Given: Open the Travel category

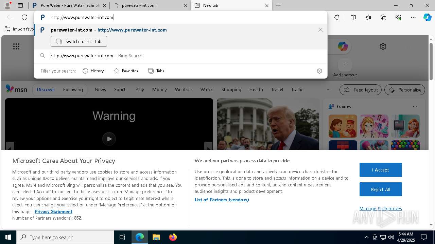Looking at the screenshot, I should [x=277, y=89].
